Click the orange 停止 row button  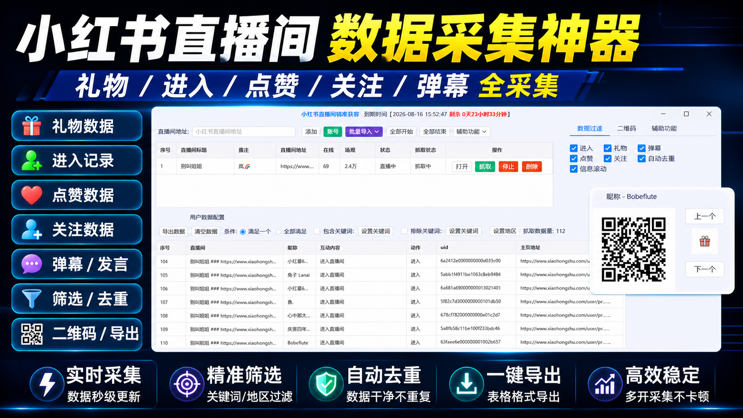(508, 167)
